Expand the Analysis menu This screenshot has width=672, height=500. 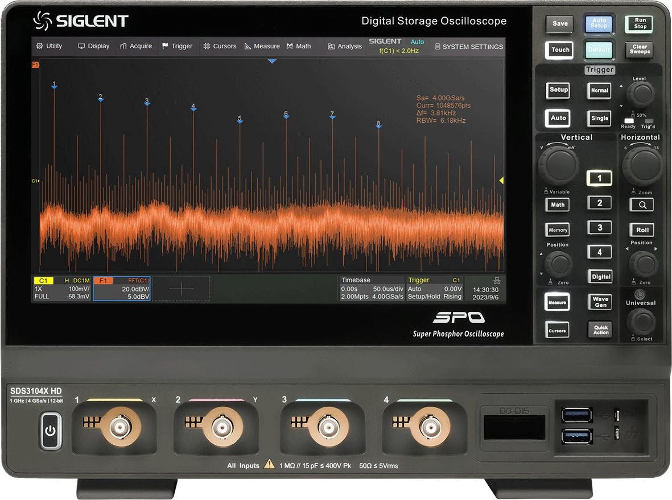coord(344,46)
